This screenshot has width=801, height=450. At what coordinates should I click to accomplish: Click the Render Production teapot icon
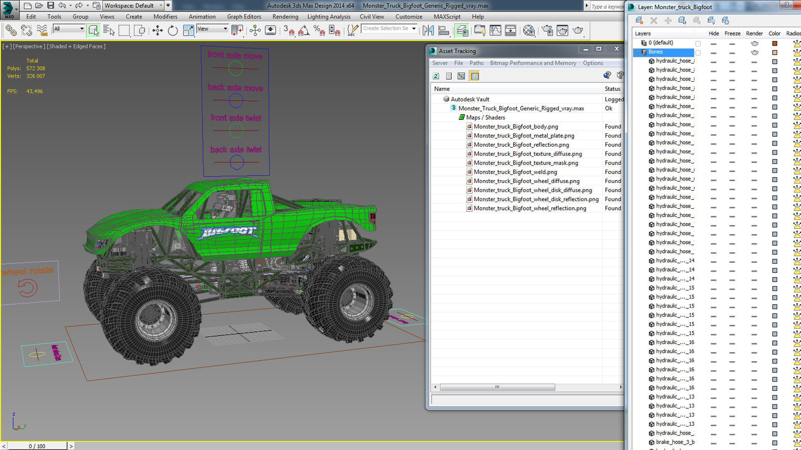pos(578,30)
